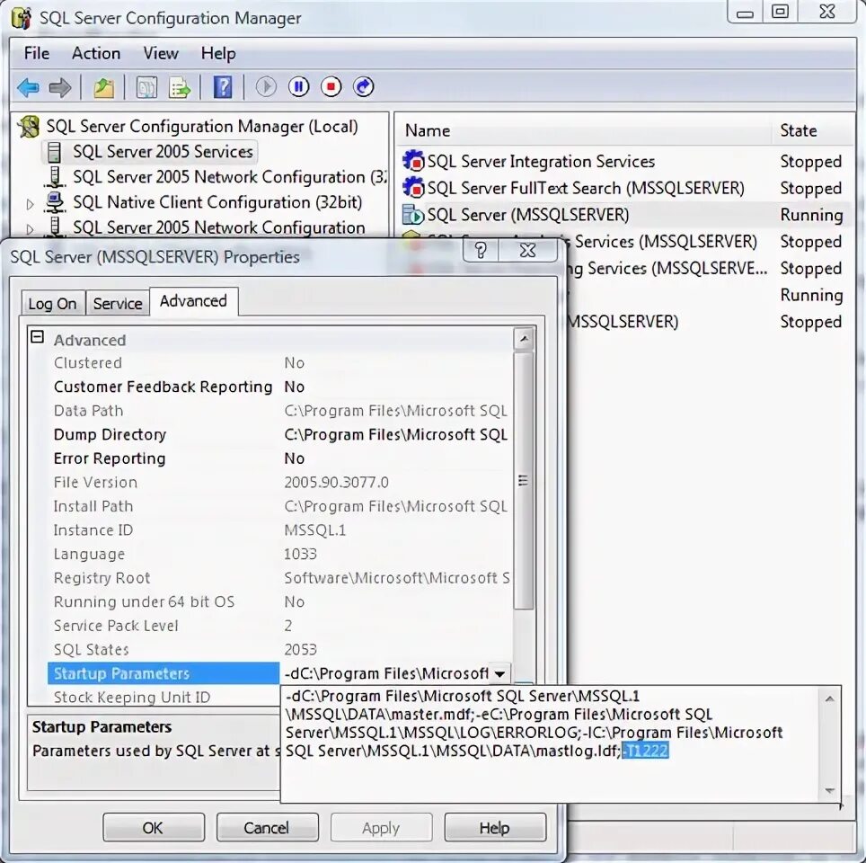The image size is (866, 863).
Task: Click the property grid vertical scrollbar thumb
Action: (x=524, y=480)
